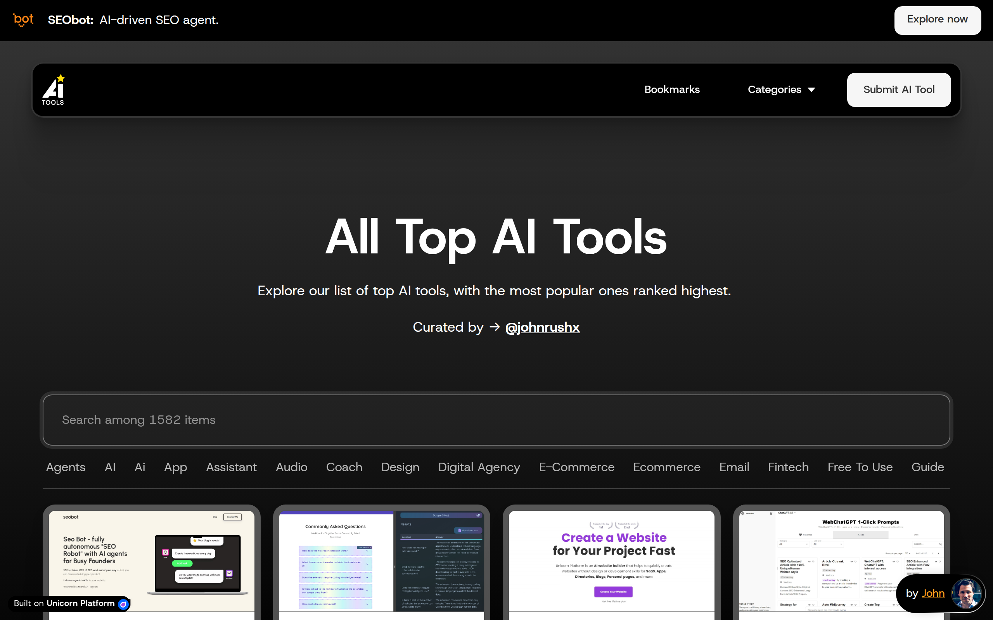Viewport: 993px width, 620px height.
Task: Choose the Design category tab
Action: (x=400, y=467)
